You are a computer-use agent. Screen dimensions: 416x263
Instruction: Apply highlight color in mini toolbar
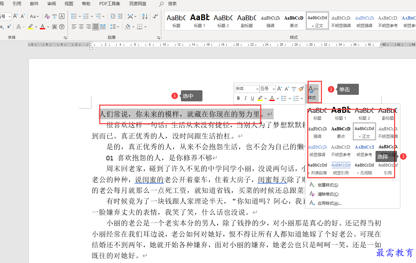point(260,98)
